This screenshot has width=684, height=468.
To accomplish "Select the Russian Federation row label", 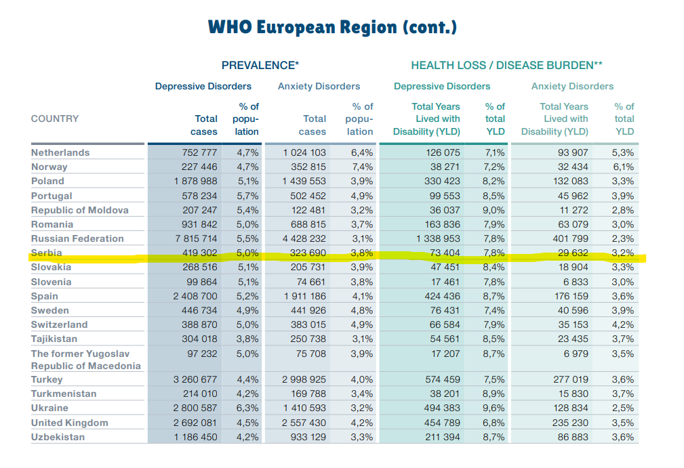I will [77, 239].
